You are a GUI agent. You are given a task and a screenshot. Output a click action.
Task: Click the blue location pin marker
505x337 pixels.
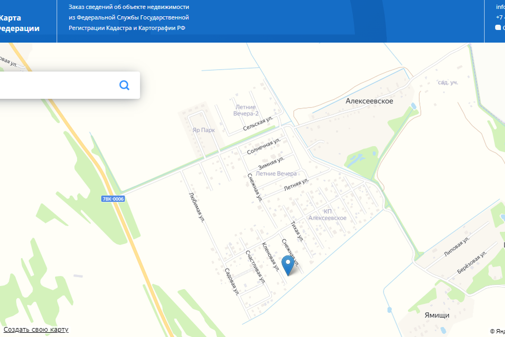288,265
